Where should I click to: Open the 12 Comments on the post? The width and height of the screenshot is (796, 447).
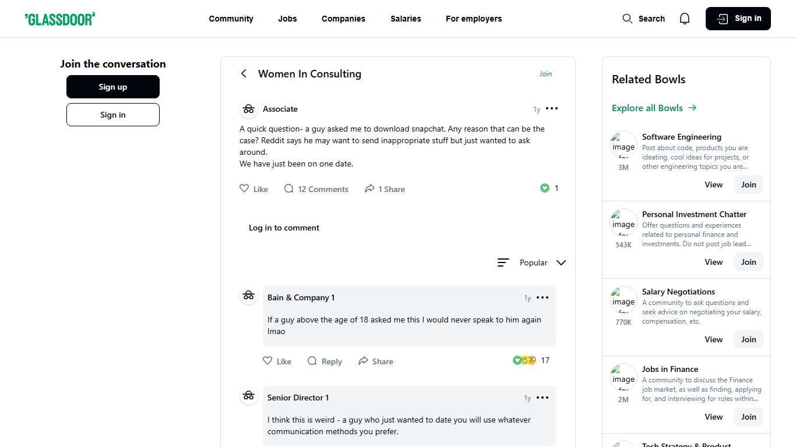coord(316,189)
